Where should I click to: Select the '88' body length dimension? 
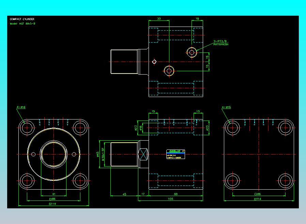[x=175, y=194]
